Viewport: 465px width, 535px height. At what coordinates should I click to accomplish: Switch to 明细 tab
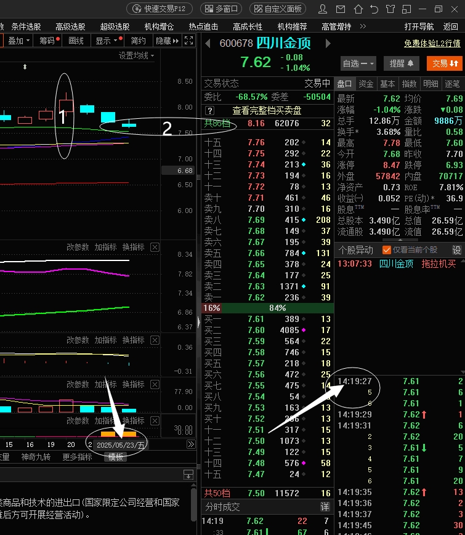tap(431, 84)
